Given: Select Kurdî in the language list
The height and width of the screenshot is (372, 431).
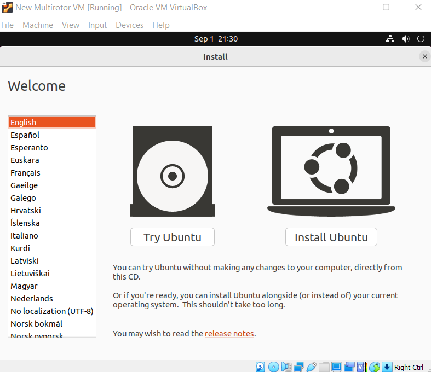Looking at the screenshot, I should click(x=52, y=248).
